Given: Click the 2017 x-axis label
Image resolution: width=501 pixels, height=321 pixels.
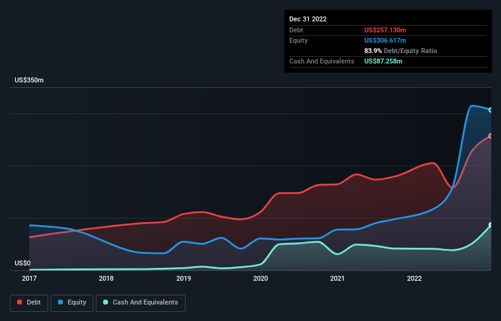Looking at the screenshot, I should [29, 278].
